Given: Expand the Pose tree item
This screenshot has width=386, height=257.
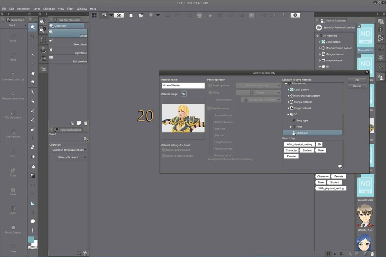Looking at the screenshot, I should pos(291,126).
